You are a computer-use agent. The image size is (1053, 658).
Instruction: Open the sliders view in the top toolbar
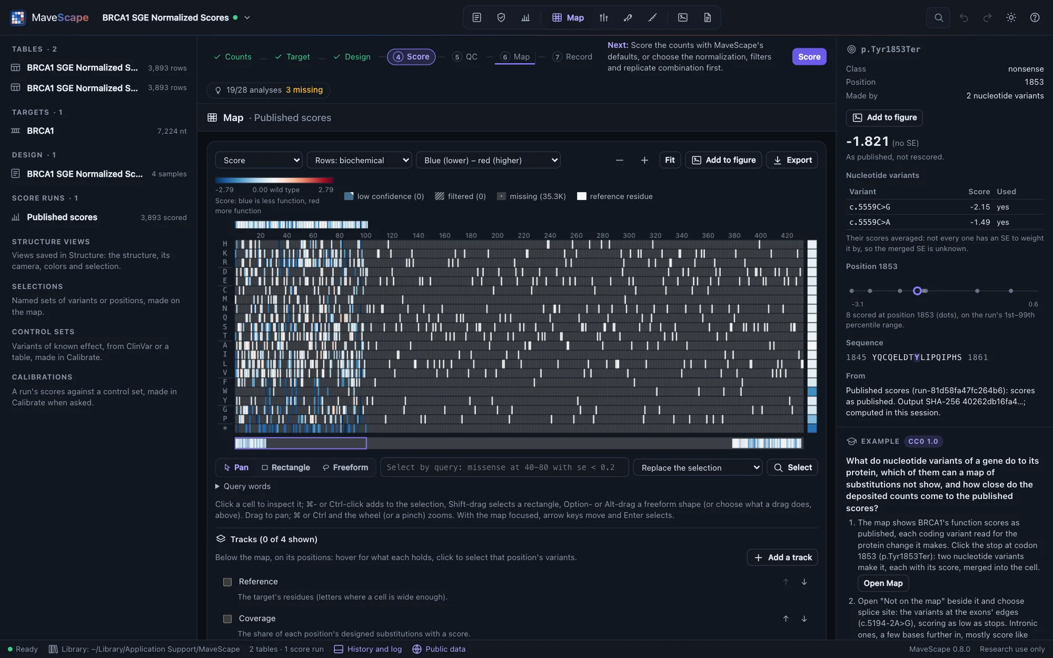click(604, 17)
